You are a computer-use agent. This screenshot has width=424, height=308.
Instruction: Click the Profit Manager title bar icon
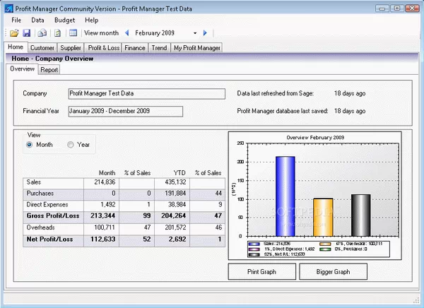coord(8,8)
